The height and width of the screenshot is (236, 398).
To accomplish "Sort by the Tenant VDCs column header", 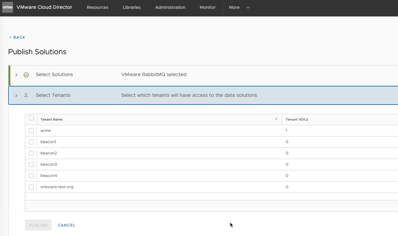I will coord(297,119).
